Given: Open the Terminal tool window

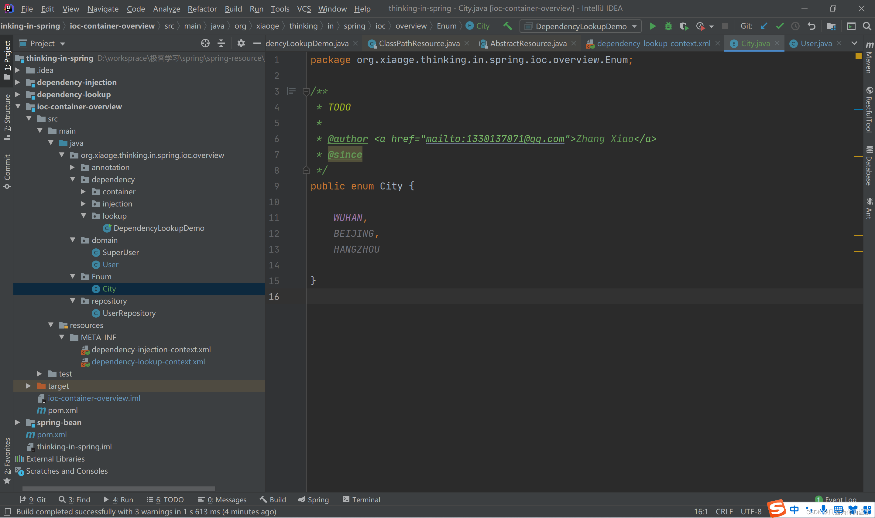Looking at the screenshot, I should click(361, 499).
